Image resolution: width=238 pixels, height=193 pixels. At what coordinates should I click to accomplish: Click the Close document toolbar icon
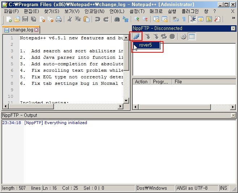coord(42,19)
